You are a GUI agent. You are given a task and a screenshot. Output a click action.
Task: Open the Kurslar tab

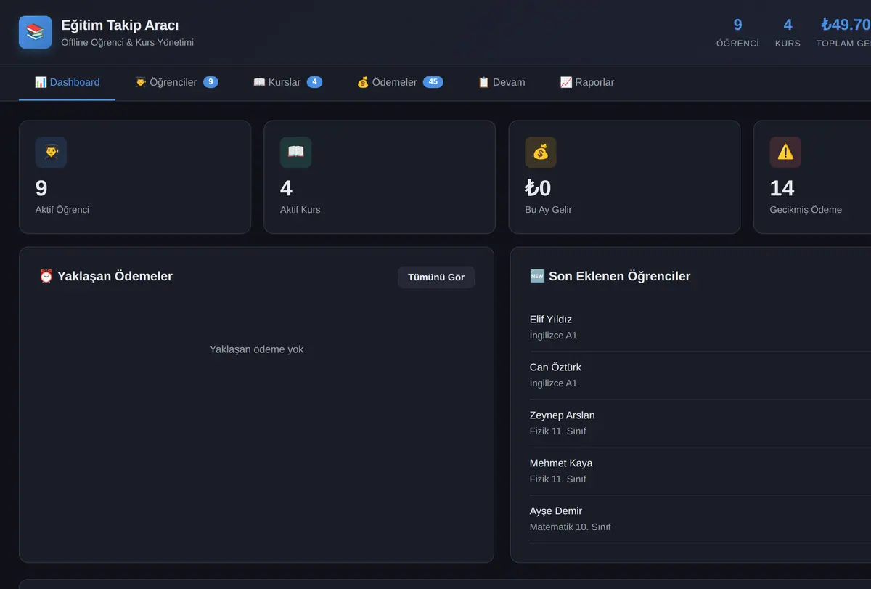click(x=287, y=82)
